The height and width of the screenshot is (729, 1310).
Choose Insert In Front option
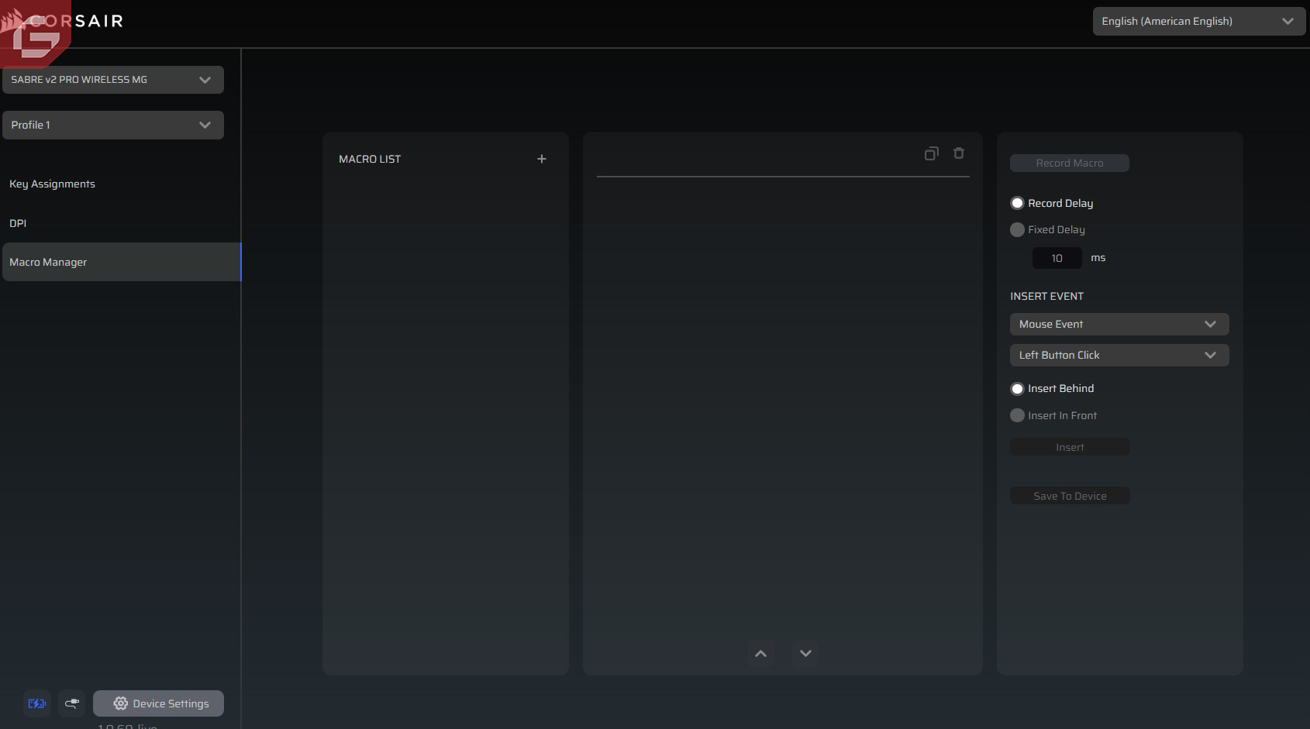pos(1018,416)
